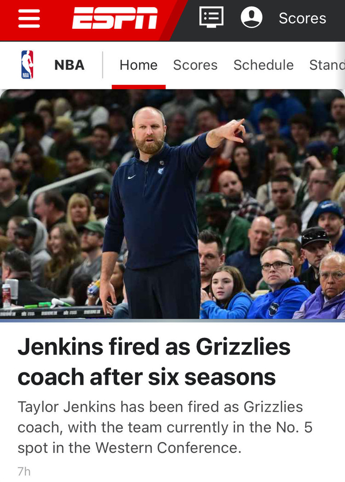
Task: Click the 7h article timestamp
Action: click(x=24, y=471)
